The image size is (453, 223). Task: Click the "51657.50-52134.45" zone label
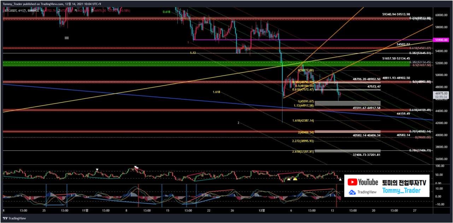pyautogui.click(x=396, y=58)
